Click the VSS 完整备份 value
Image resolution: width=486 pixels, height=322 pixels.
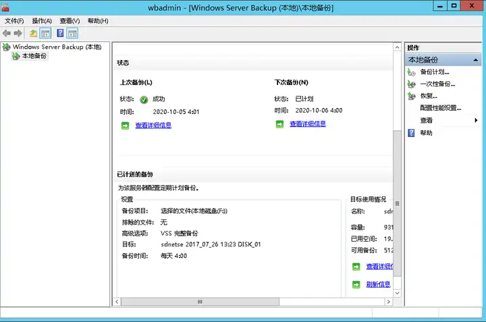pyautogui.click(x=179, y=233)
